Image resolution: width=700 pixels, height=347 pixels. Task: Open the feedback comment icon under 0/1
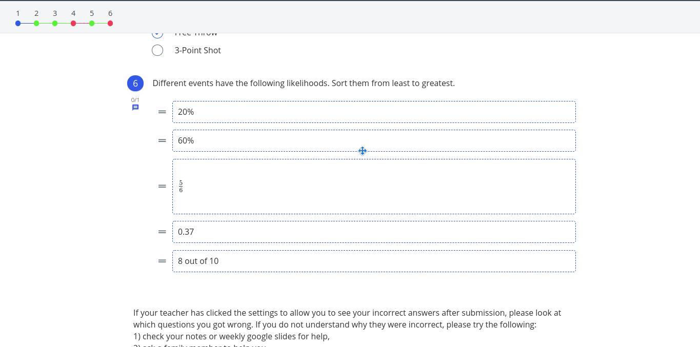click(x=135, y=108)
